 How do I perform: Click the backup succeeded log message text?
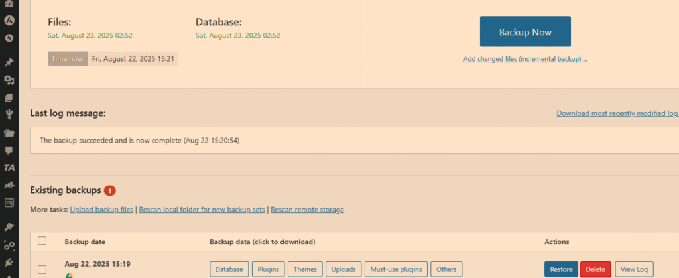click(139, 140)
